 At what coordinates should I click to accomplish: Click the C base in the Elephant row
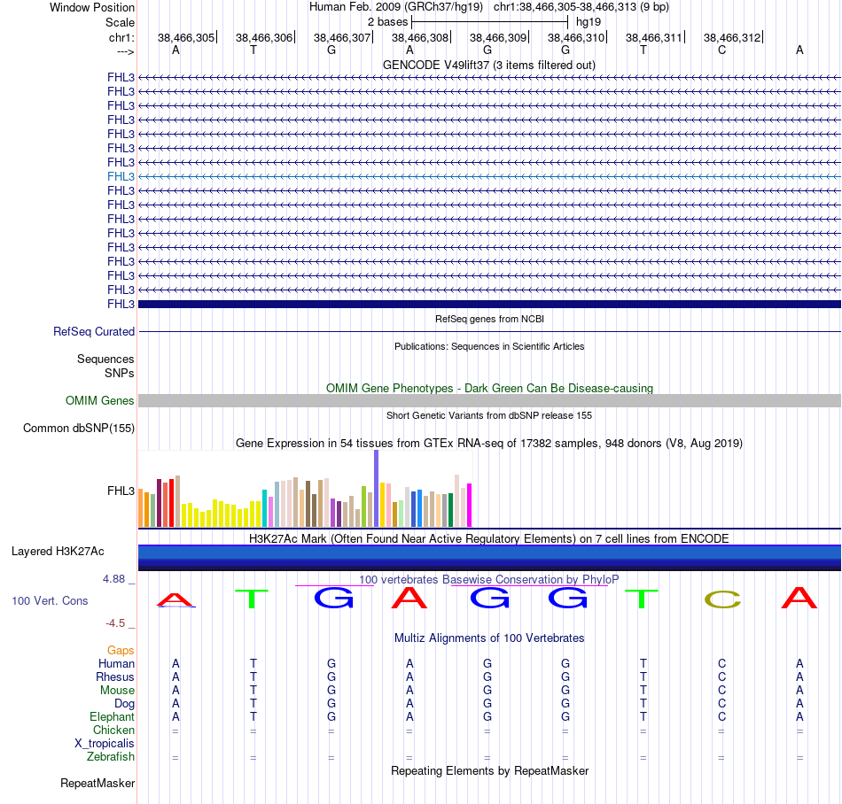click(x=721, y=716)
